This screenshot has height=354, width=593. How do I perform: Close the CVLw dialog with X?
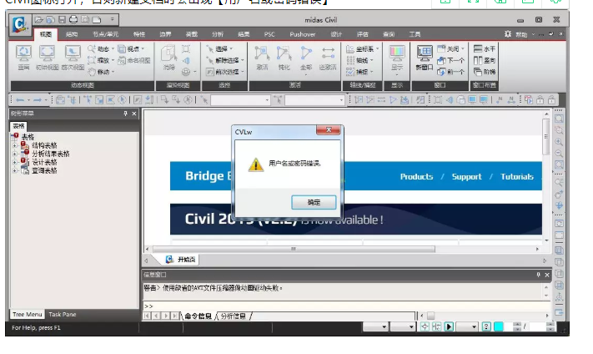(x=329, y=130)
